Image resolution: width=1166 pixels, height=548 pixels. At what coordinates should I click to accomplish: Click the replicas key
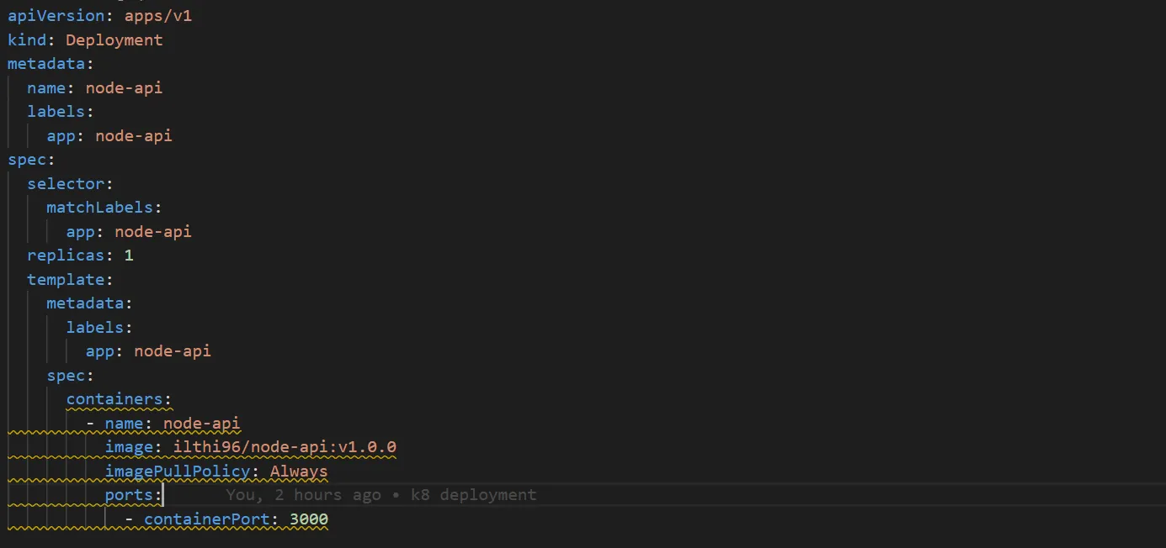[x=66, y=255]
